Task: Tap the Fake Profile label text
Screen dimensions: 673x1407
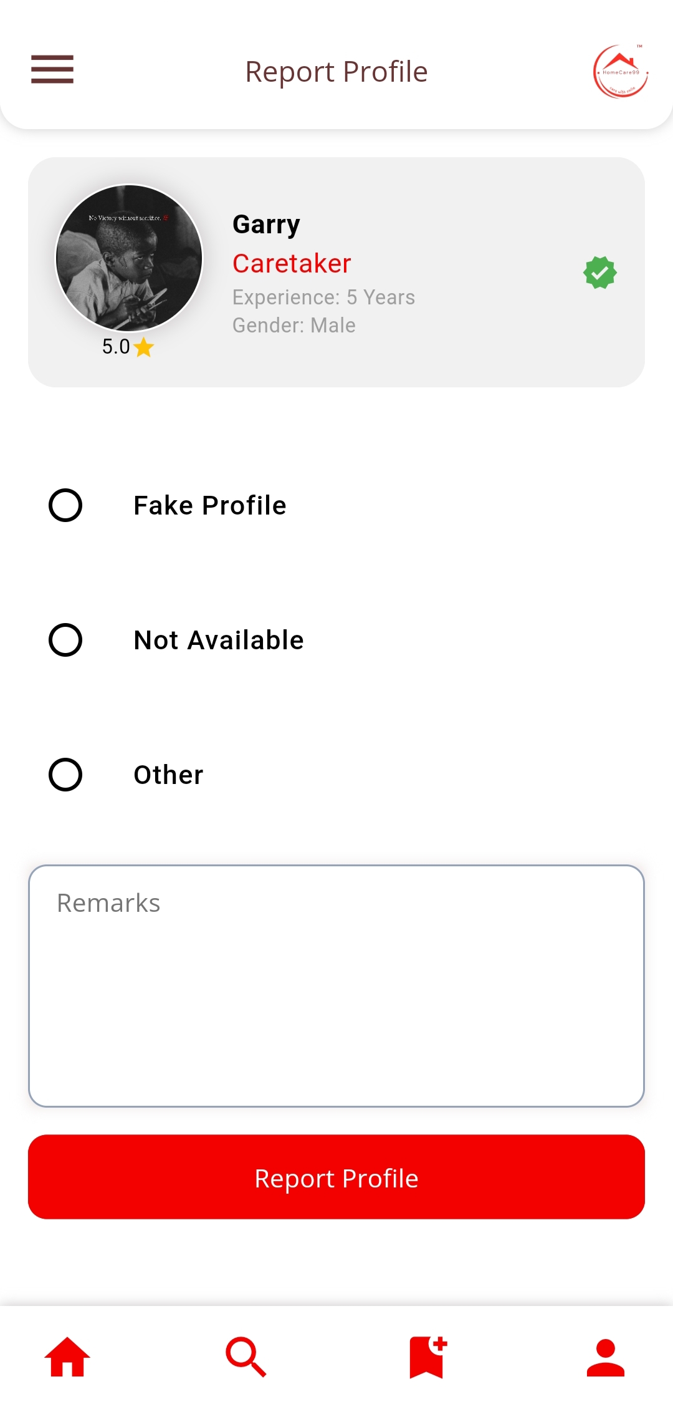Action: (x=210, y=505)
